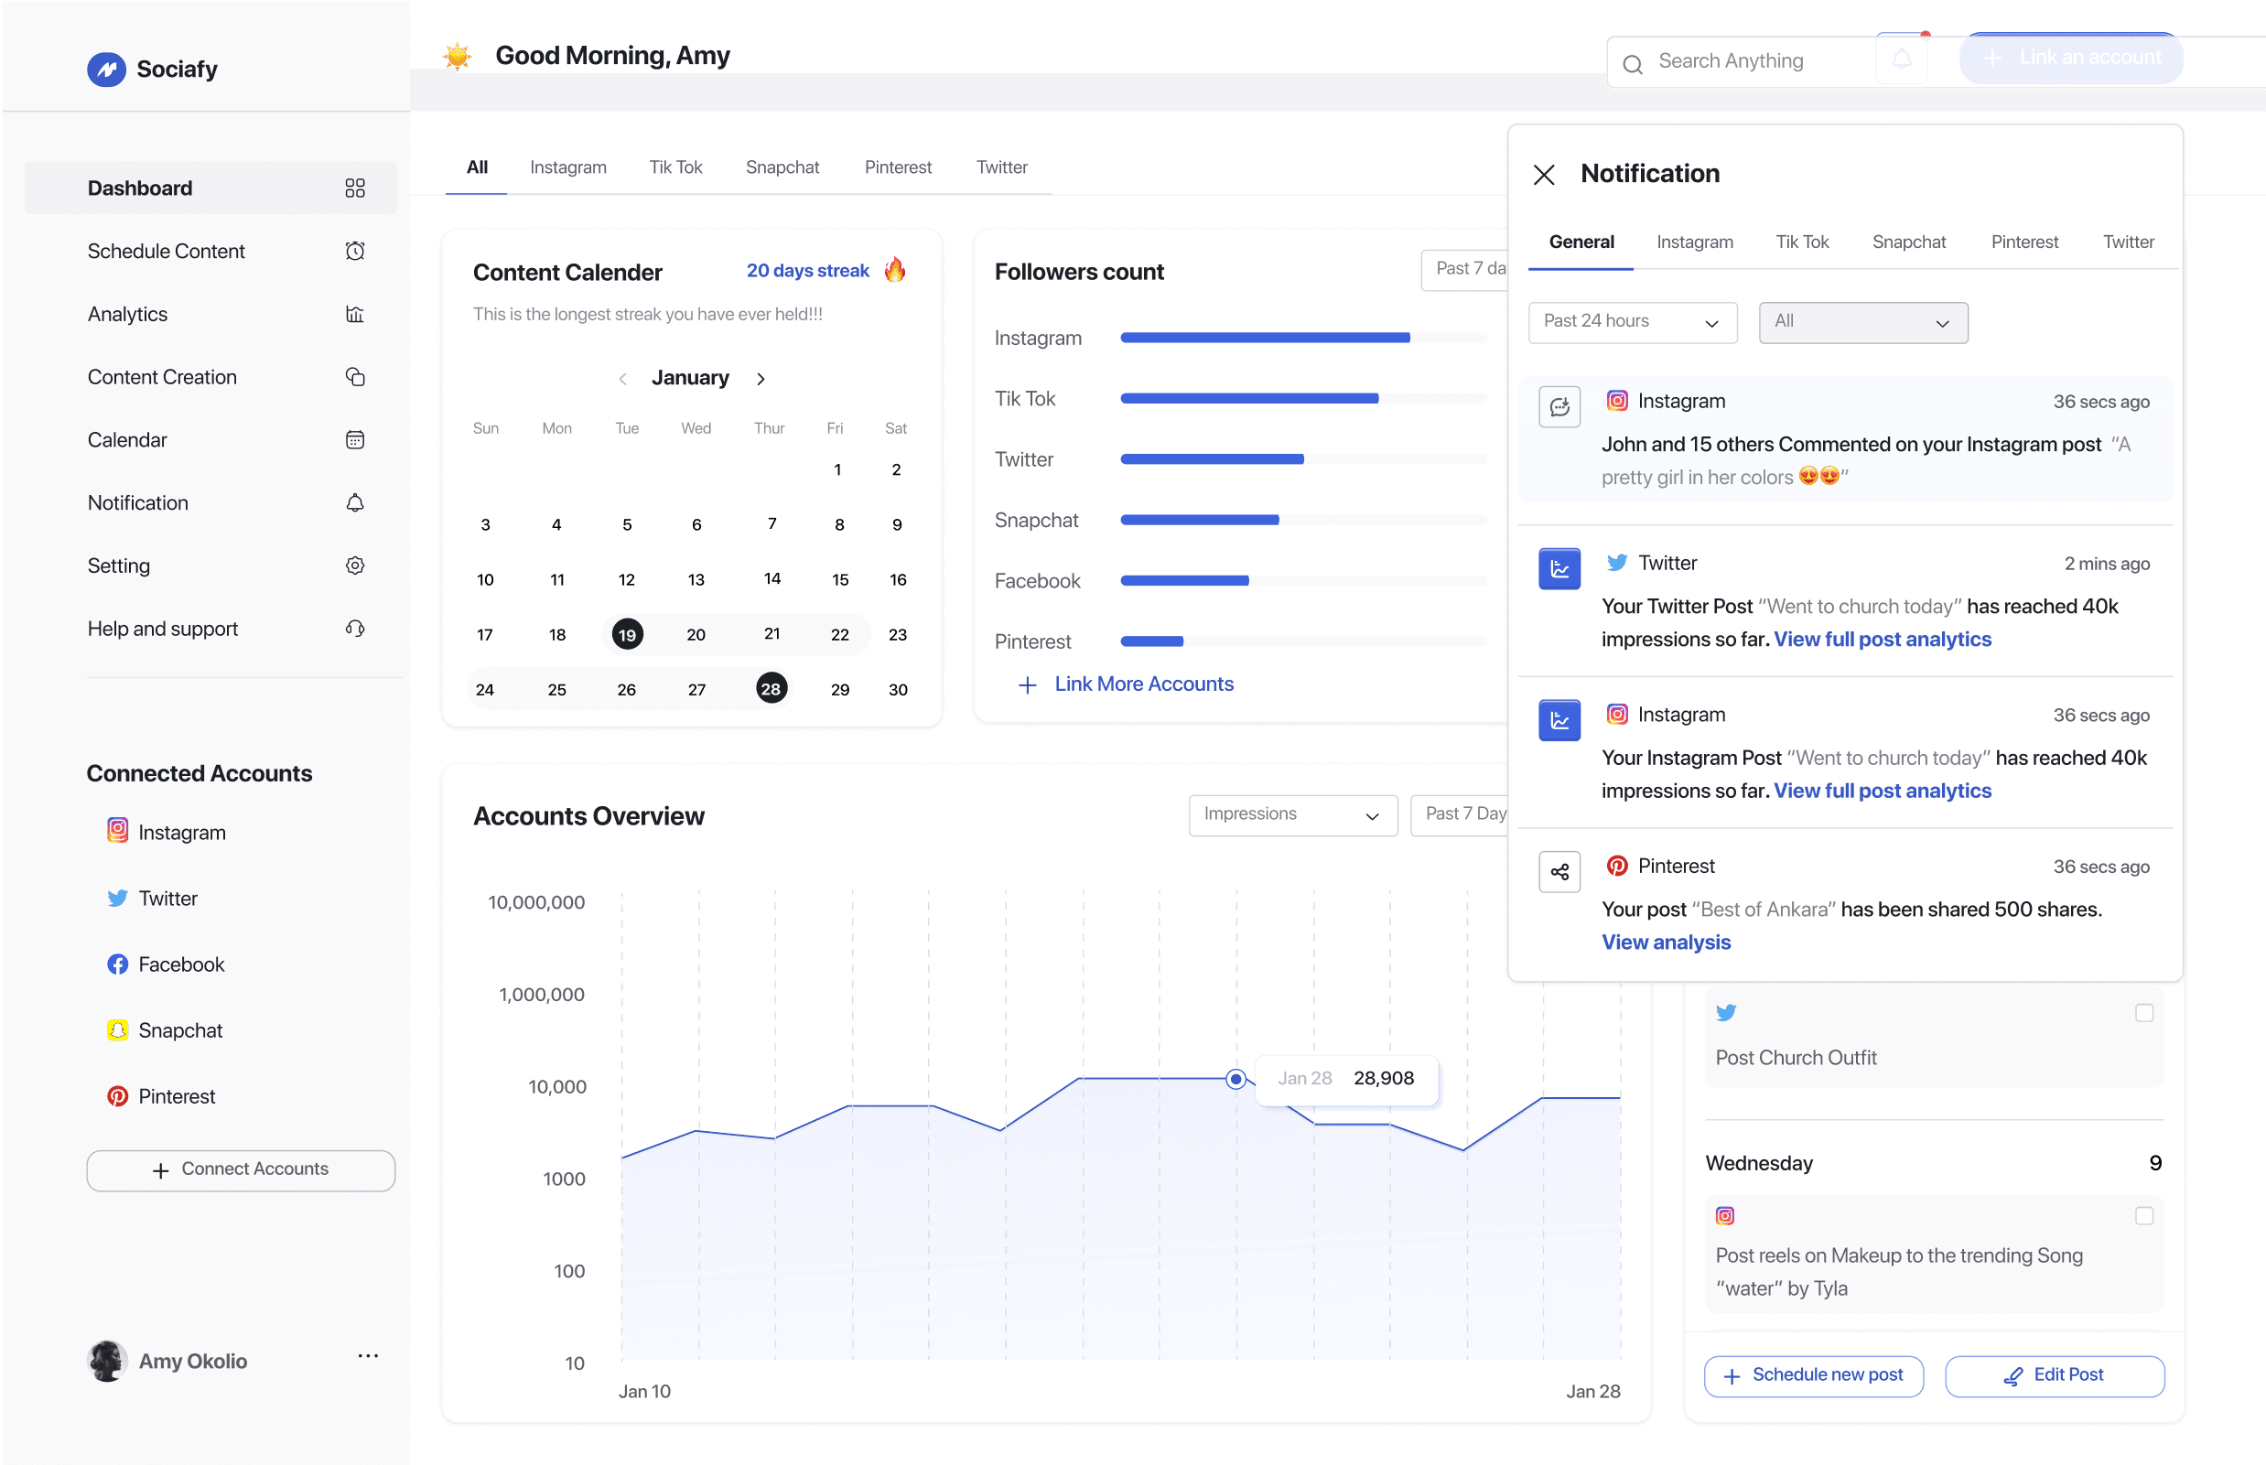Click the Connect Accounts button

click(x=241, y=1170)
